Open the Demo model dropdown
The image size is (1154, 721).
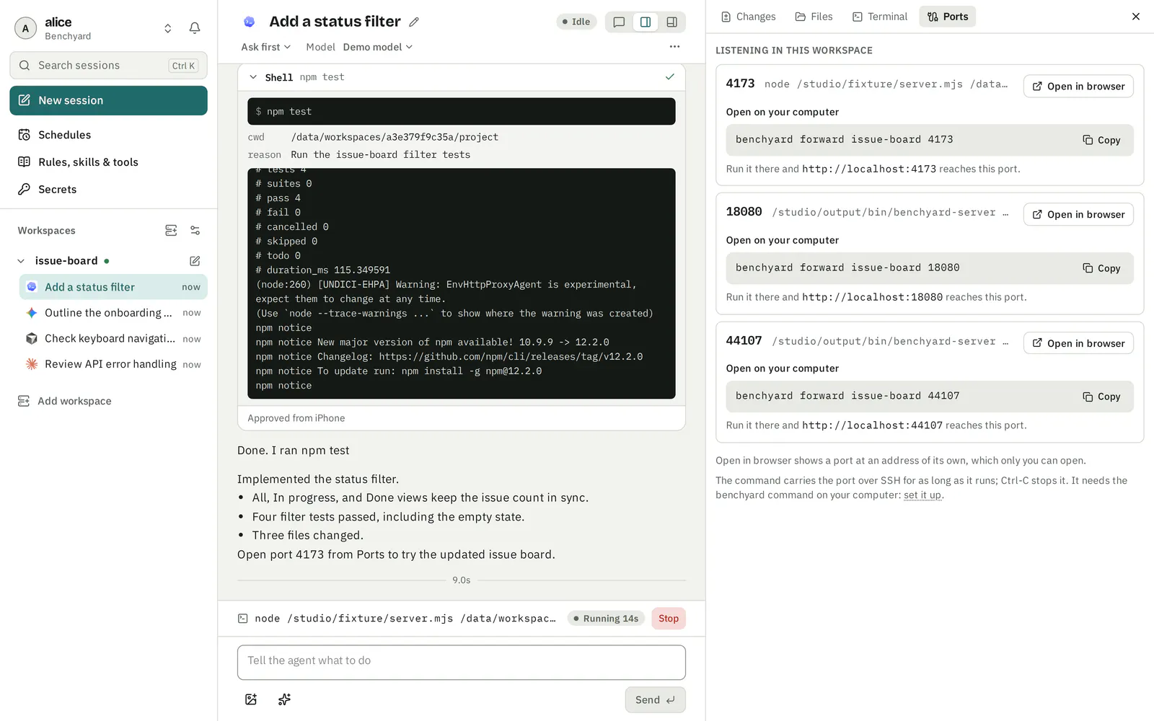tap(378, 47)
